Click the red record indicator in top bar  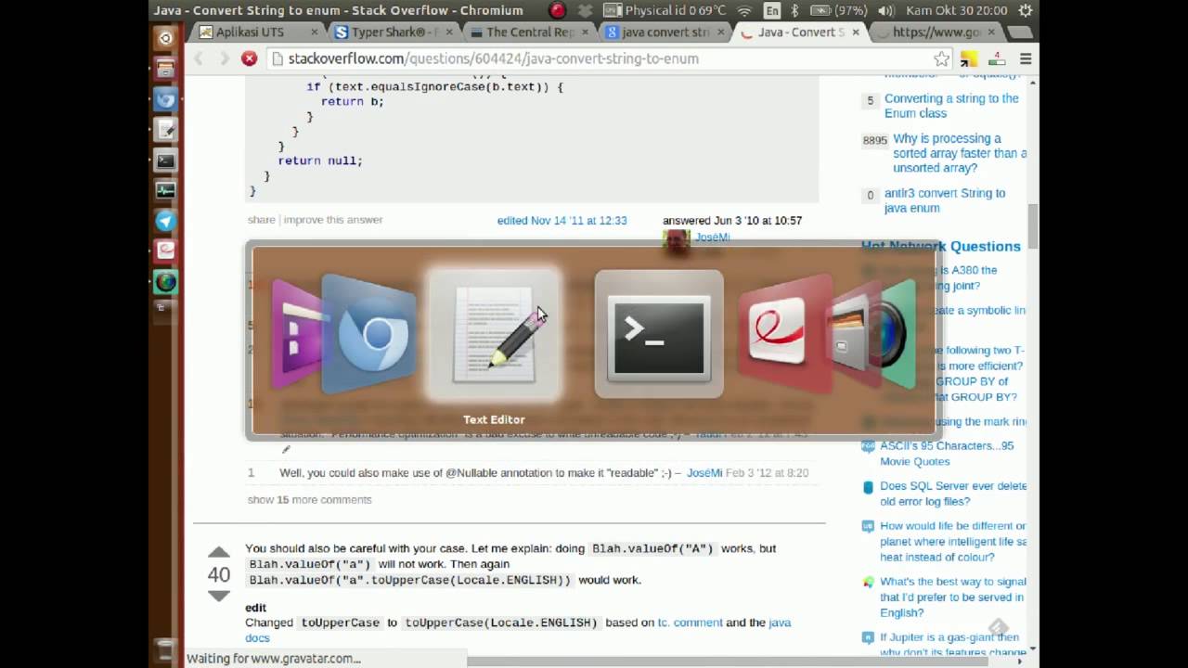coord(557,10)
